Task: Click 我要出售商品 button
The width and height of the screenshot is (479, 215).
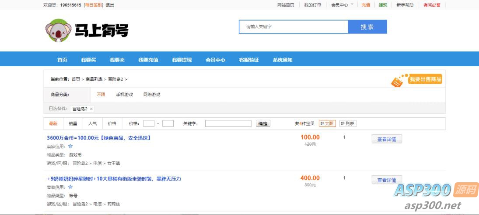Action: click(426, 79)
